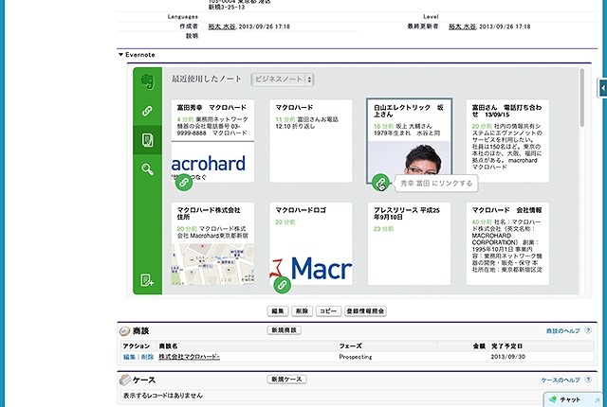Collapse the Evernote section triangle
The width and height of the screenshot is (607, 407).
coord(121,55)
